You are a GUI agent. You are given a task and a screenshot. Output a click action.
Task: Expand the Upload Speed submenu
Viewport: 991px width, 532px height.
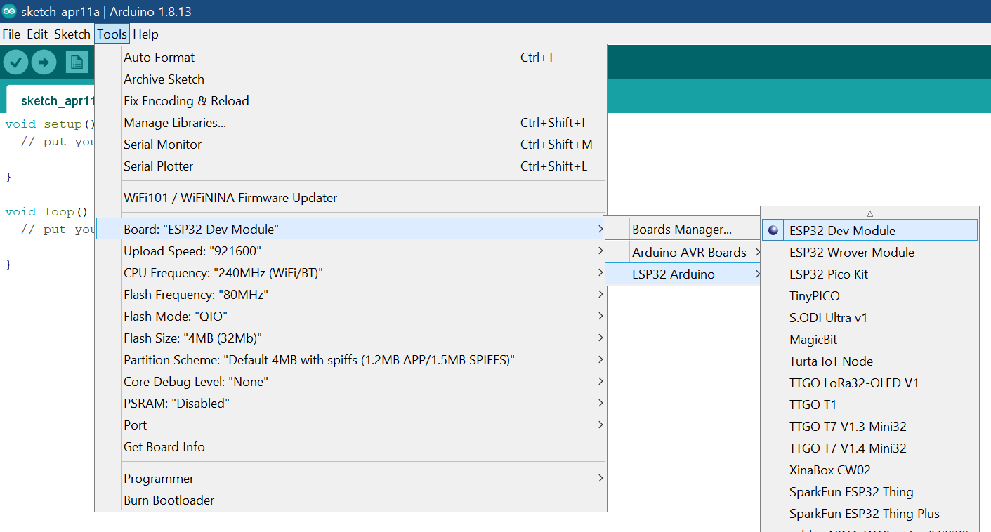(x=350, y=251)
